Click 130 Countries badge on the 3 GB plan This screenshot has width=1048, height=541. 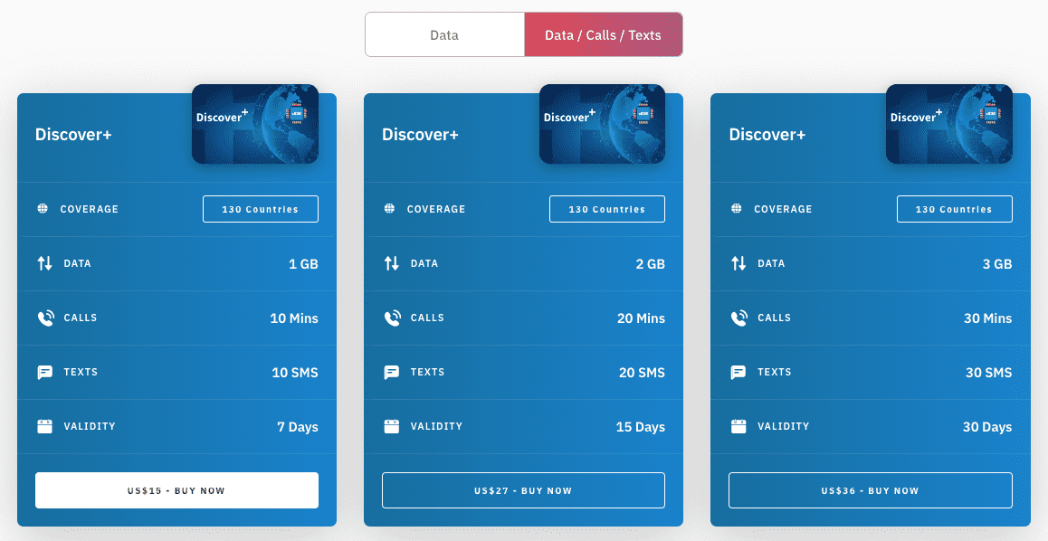click(x=954, y=208)
